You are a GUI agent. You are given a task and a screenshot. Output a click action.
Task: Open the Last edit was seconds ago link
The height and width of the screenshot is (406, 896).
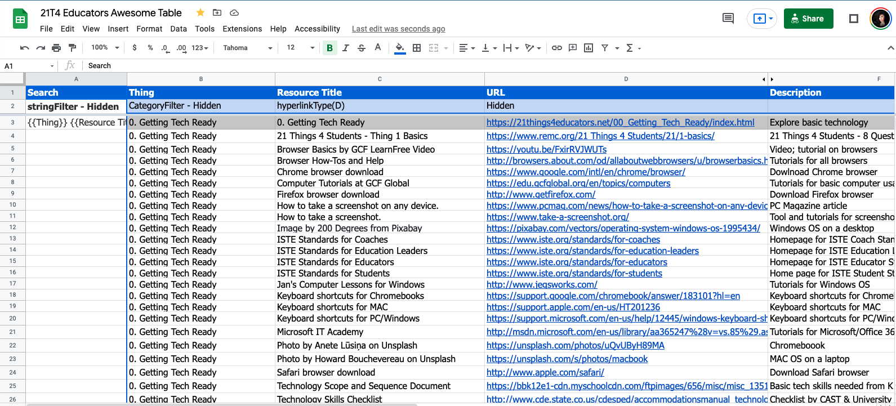tap(398, 29)
